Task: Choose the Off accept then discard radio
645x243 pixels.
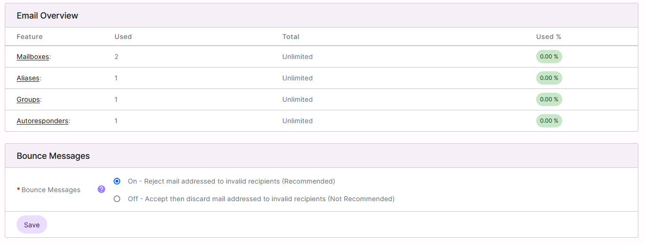Action: [117, 199]
